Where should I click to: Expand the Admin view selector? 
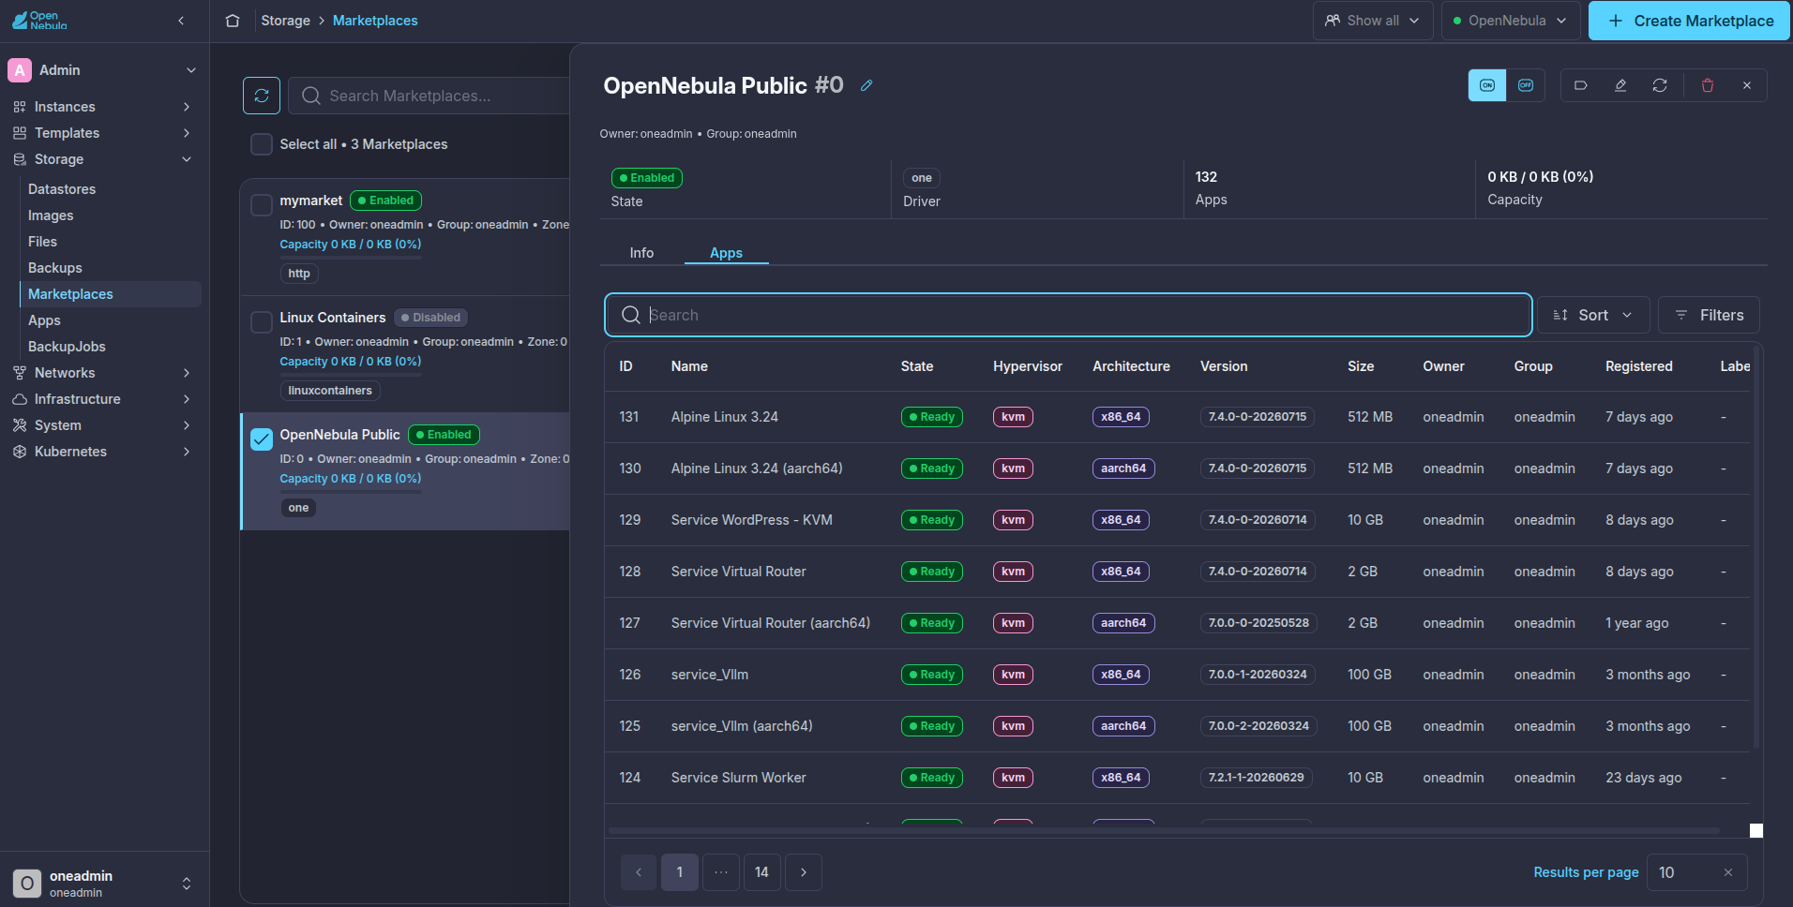tap(191, 70)
